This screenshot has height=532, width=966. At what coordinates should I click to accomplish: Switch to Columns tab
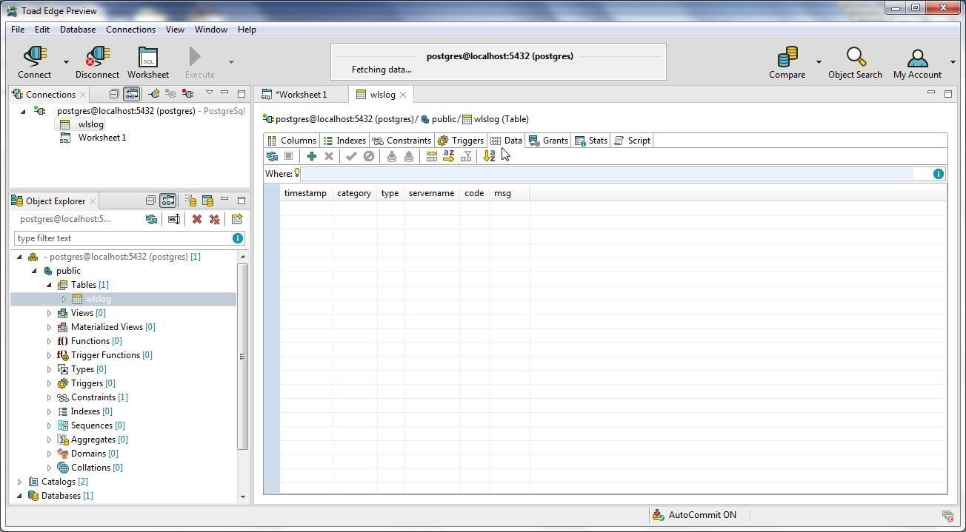tap(292, 141)
